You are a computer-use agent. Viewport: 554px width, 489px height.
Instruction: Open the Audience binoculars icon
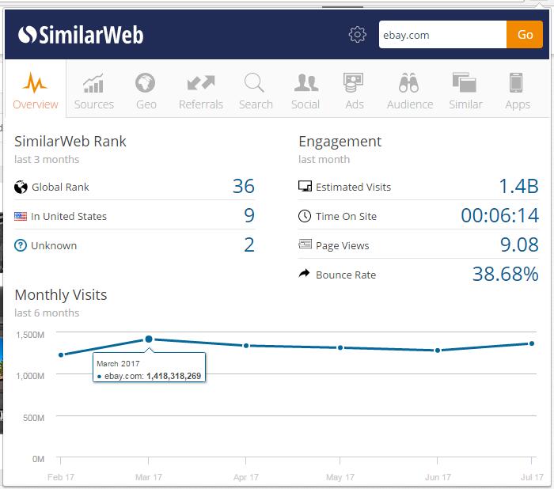(x=409, y=82)
